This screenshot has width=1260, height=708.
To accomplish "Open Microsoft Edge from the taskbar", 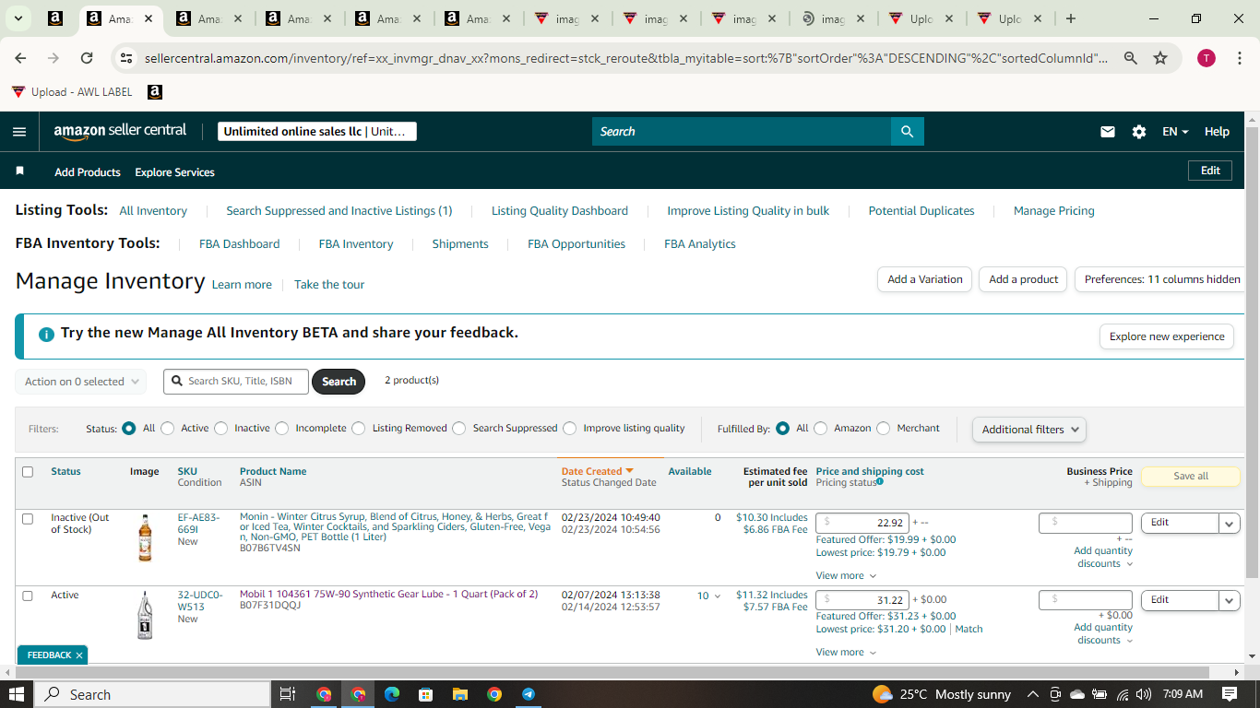I will (x=391, y=694).
